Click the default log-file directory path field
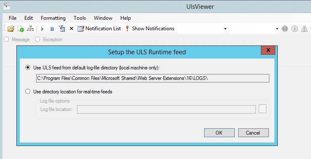The image size is (311, 159). pos(152,78)
